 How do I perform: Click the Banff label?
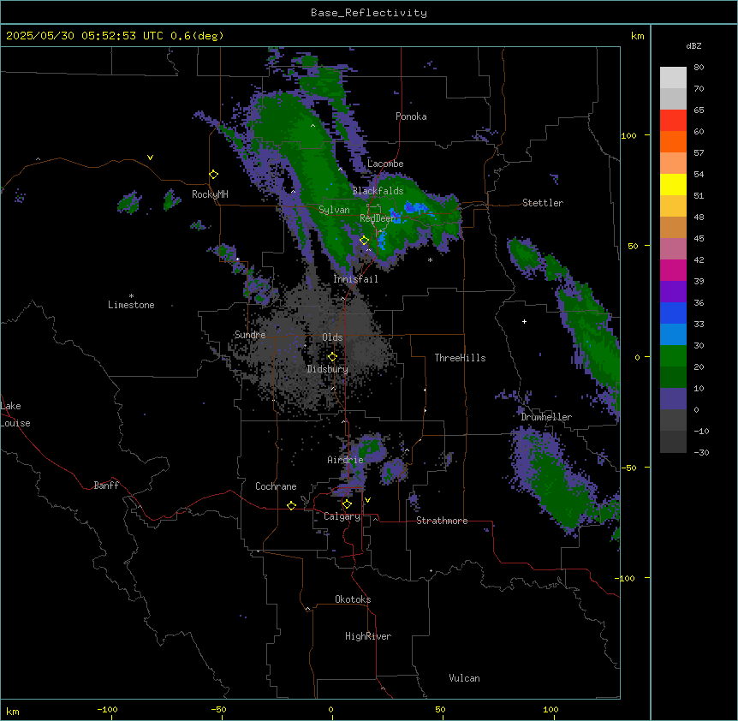point(106,486)
